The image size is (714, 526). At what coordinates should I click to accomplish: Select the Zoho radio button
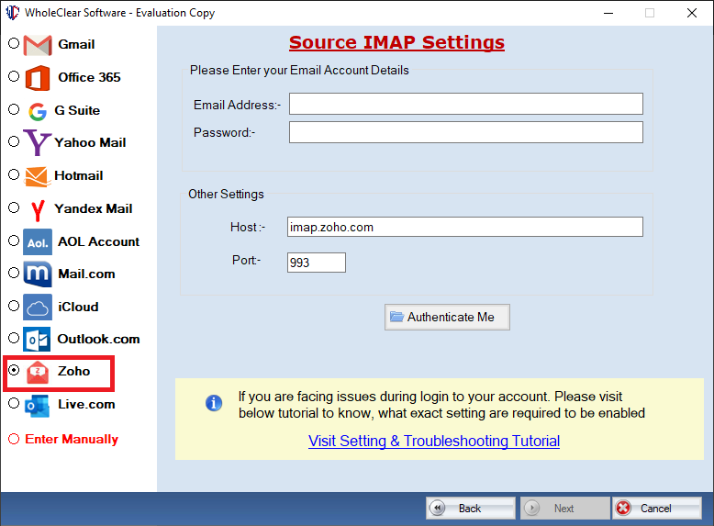[14, 370]
